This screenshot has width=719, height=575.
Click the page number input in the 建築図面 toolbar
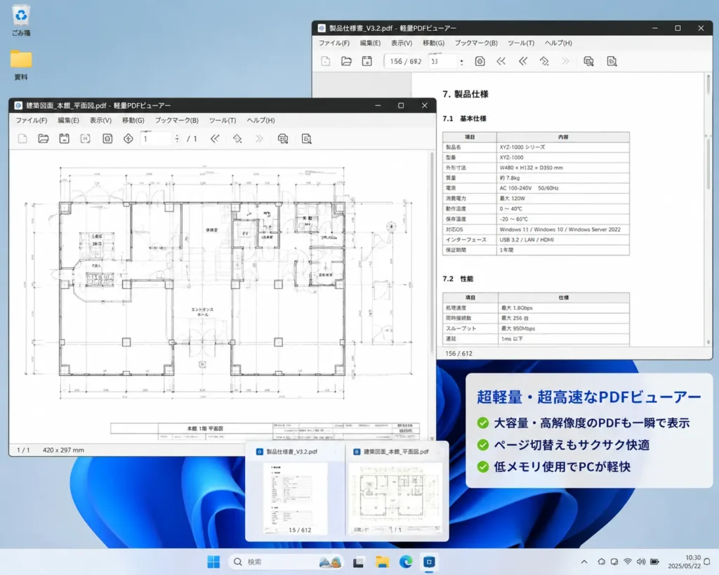(x=157, y=138)
